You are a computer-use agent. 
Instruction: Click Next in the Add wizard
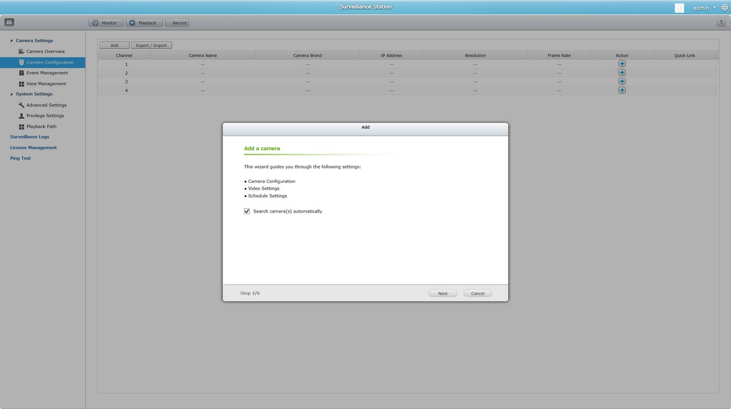[x=443, y=293]
